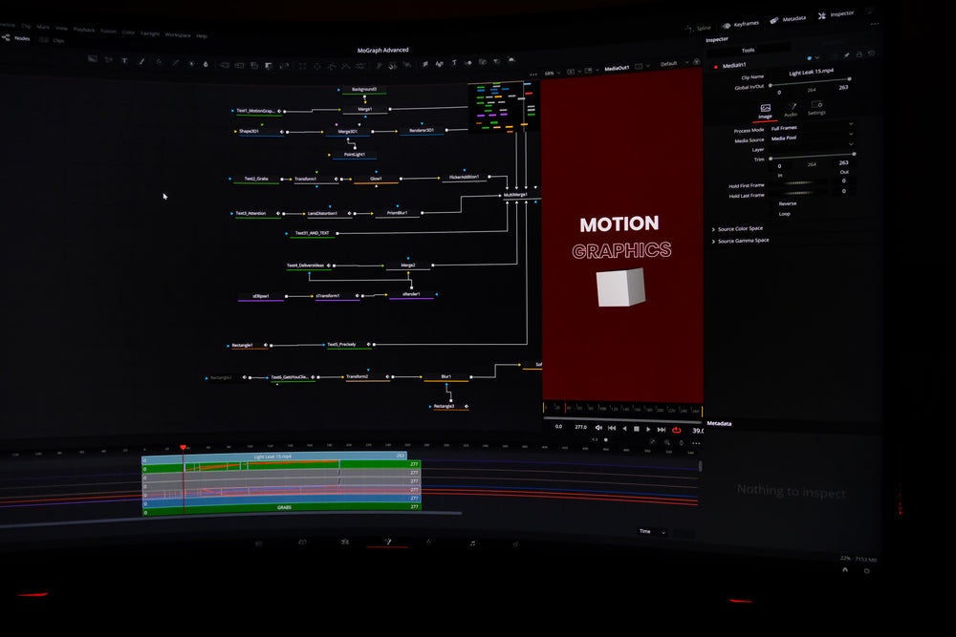The height and width of the screenshot is (637, 956).
Task: Toggle the Nodes panel button
Action: click(x=17, y=38)
